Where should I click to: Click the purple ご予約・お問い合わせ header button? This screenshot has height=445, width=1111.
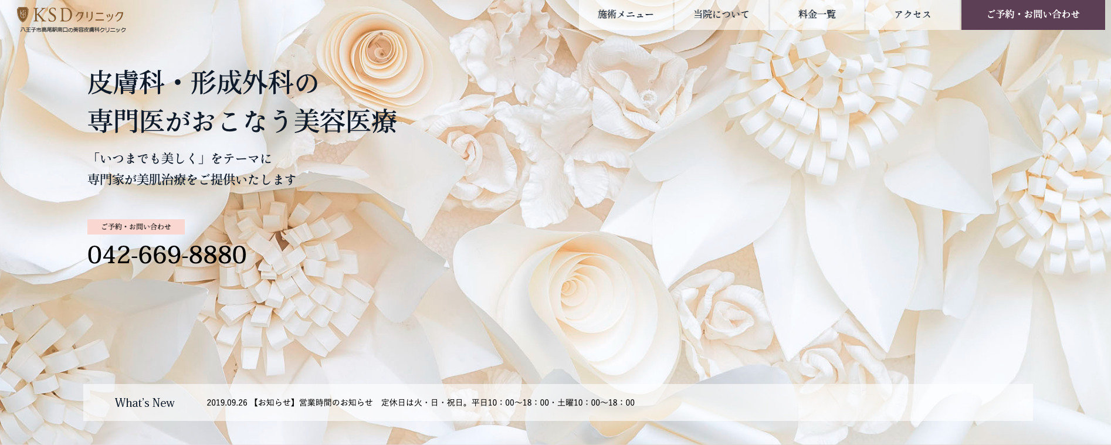click(1033, 15)
